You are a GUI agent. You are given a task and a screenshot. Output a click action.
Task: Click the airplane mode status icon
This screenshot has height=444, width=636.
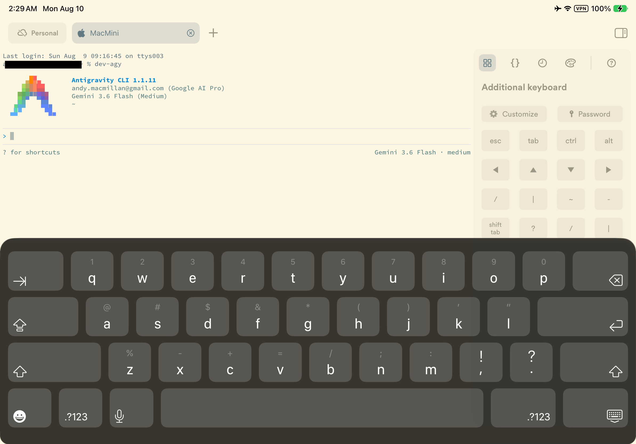pos(558,9)
